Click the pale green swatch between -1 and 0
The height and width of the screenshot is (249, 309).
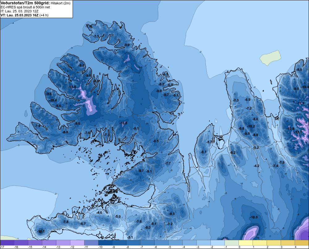click(231, 243)
